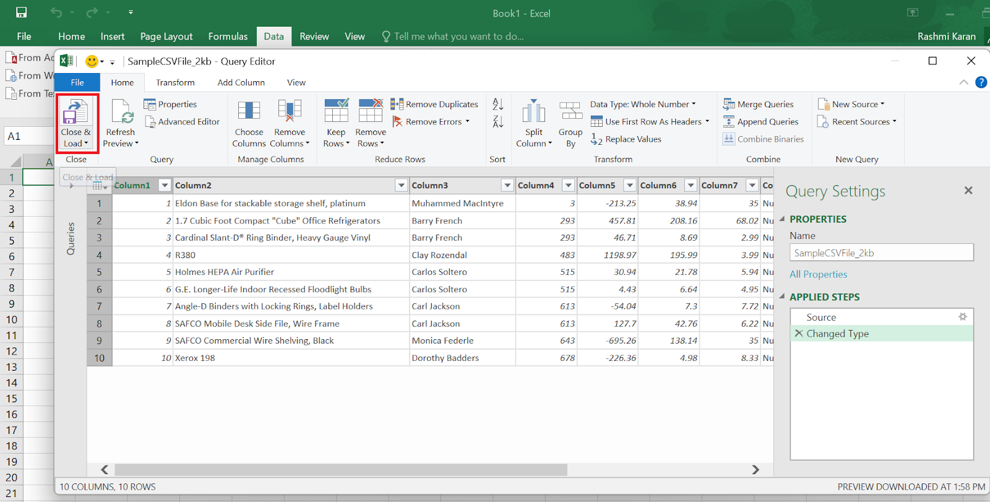Click Append Queries
This screenshot has height=502, width=990.
[x=761, y=121]
